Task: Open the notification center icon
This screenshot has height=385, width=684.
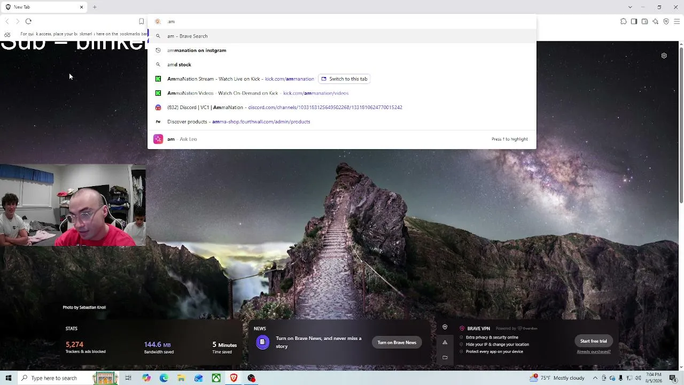Action: click(673, 378)
